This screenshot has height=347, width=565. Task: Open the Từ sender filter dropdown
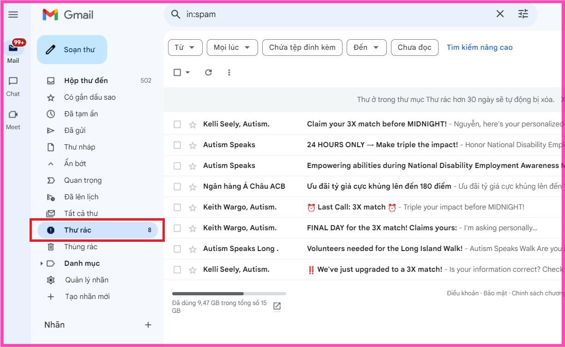point(185,48)
